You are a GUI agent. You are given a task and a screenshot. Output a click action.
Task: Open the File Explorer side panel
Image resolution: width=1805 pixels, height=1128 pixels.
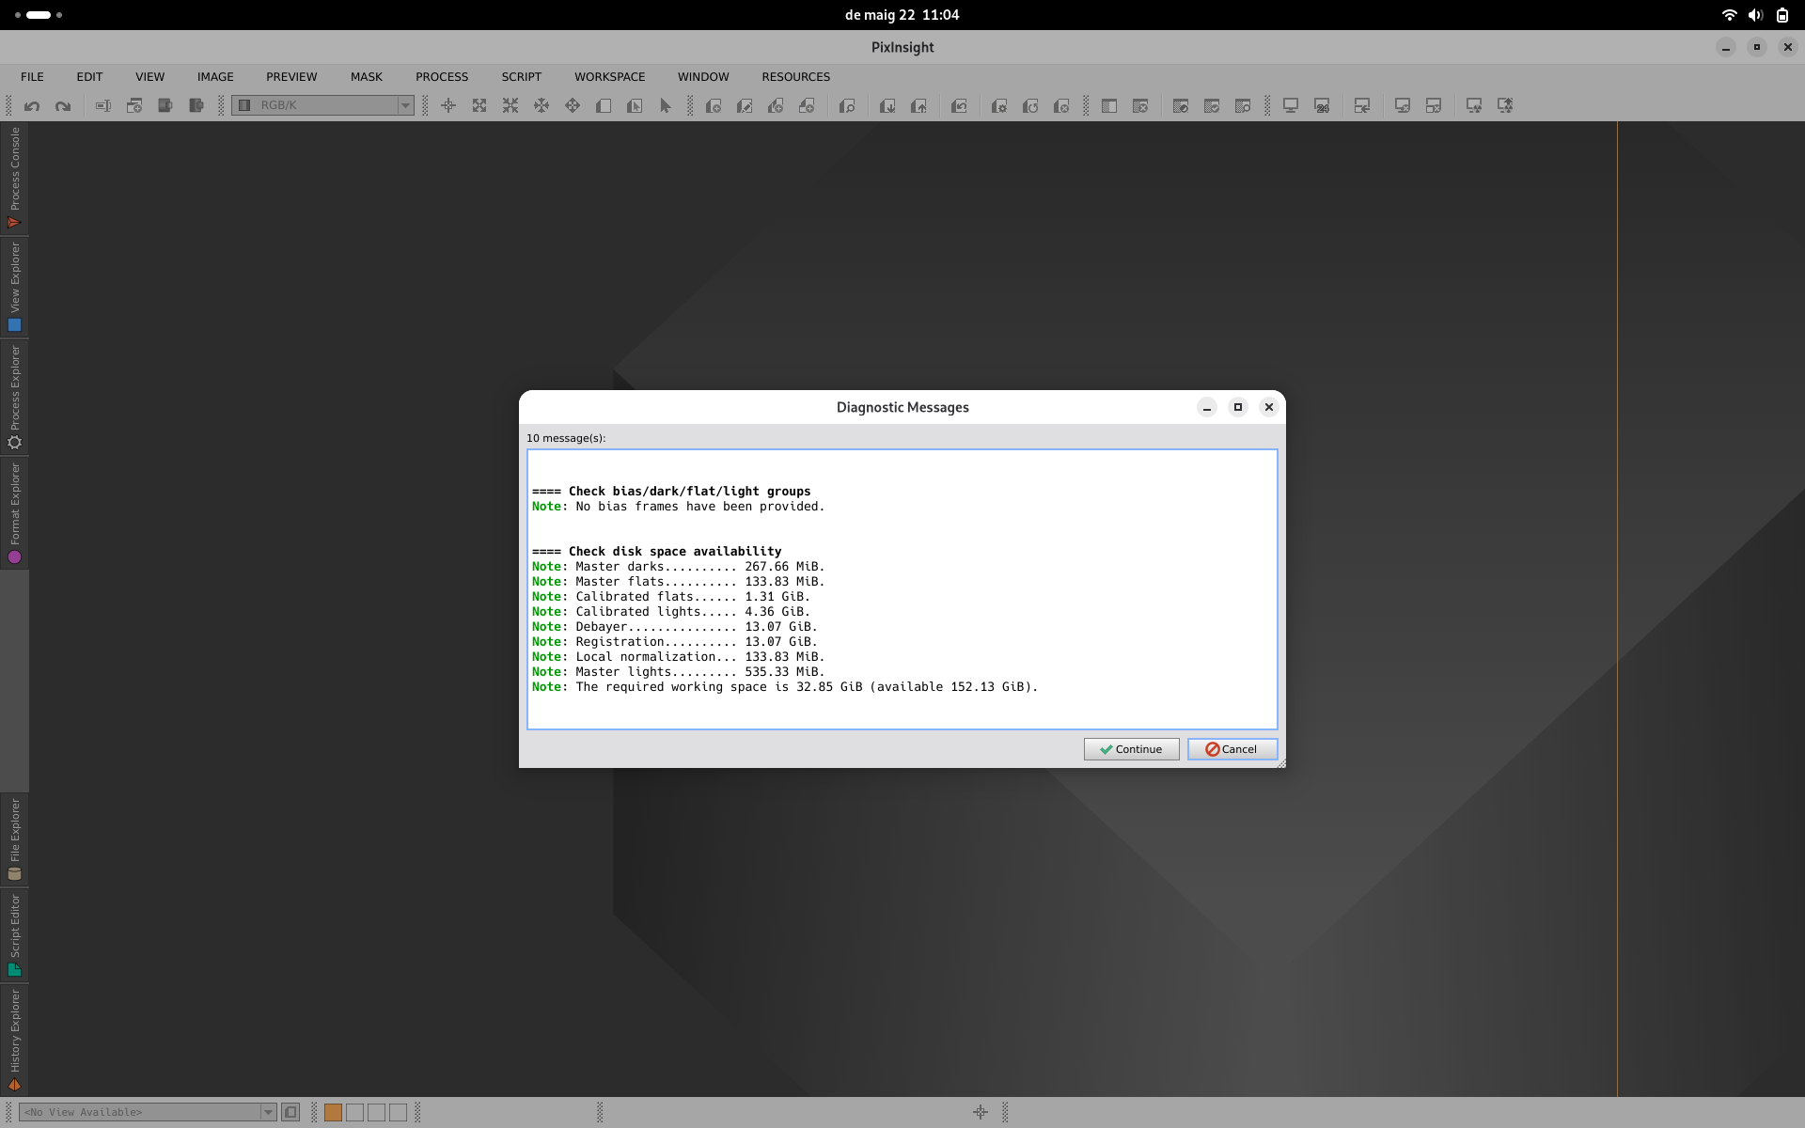tap(14, 839)
